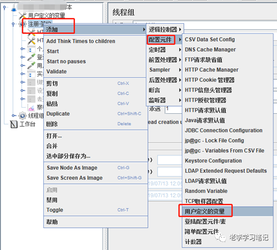Screen dimensions: 277x250
Task: Select Save Node As Image
Action: coord(95,167)
